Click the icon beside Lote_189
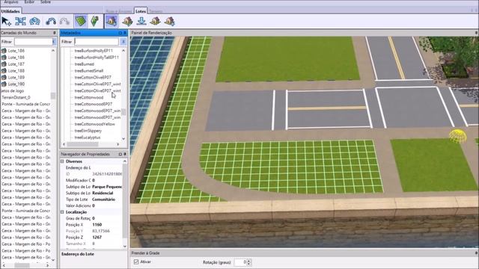 [x=4, y=78]
